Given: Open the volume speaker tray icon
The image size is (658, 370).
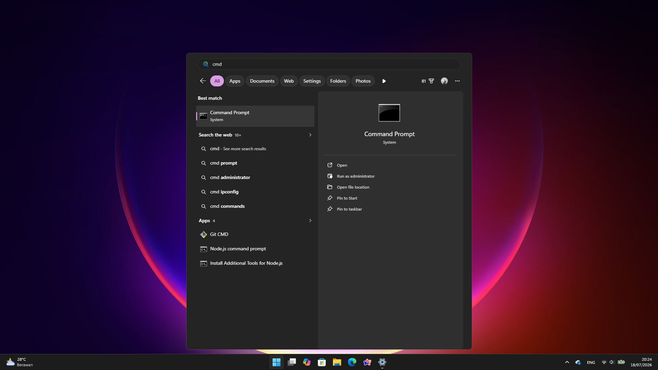Looking at the screenshot, I should click(x=612, y=362).
